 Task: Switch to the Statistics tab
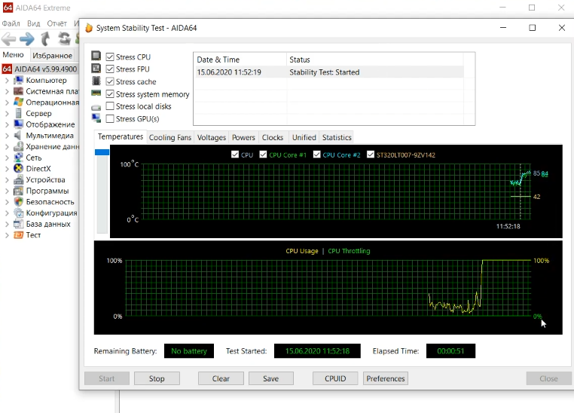[x=337, y=137]
